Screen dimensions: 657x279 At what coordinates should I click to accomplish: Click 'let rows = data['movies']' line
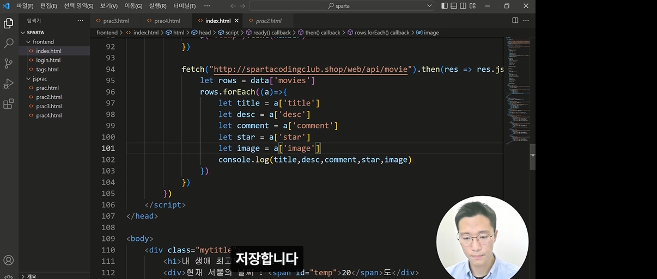coord(257,80)
